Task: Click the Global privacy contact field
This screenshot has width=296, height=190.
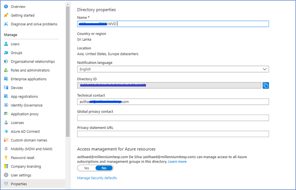Action: click(x=173, y=118)
